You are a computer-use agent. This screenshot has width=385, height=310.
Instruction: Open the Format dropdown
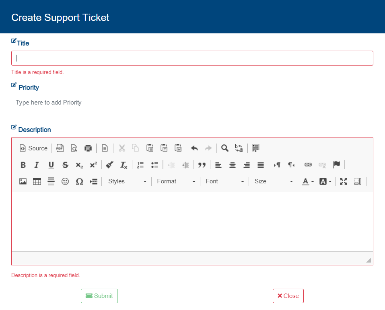176,181
